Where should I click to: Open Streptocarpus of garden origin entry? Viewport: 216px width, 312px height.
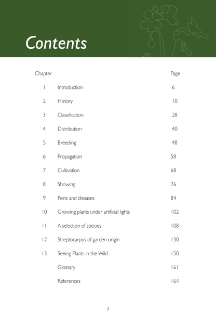click(x=88, y=240)
